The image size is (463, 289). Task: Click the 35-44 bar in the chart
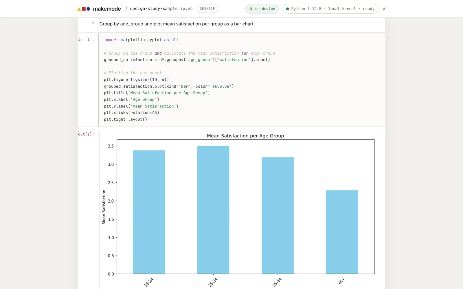pos(278,216)
